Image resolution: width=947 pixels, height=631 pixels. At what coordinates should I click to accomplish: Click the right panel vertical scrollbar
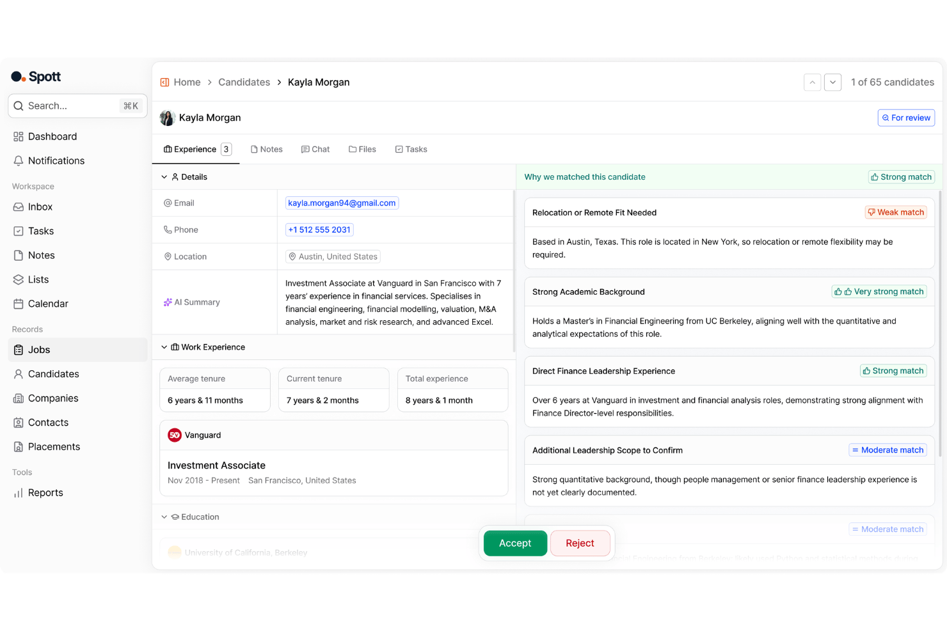(x=940, y=323)
